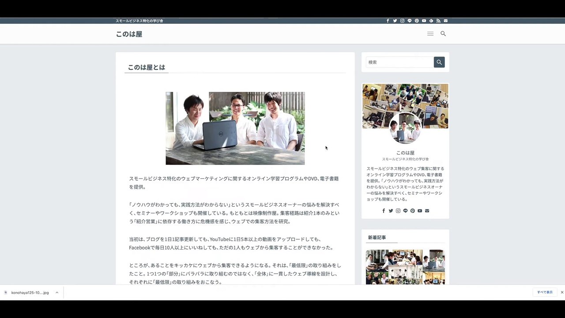Open LINE icon in top header bar
Viewport: 565px width, 318px height.
(410, 21)
